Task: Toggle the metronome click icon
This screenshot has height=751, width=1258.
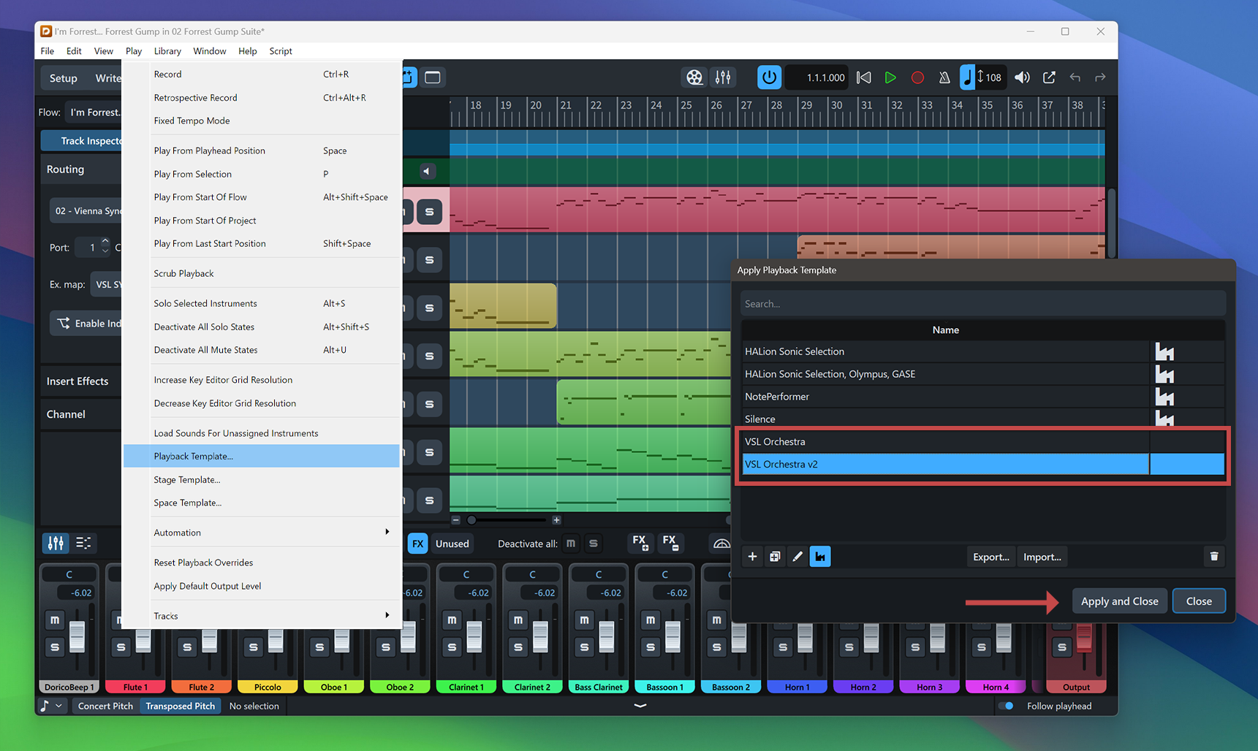Action: [x=944, y=77]
